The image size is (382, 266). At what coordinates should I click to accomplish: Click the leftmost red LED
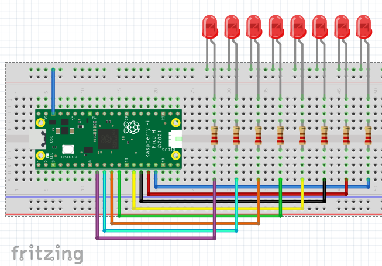210,27
